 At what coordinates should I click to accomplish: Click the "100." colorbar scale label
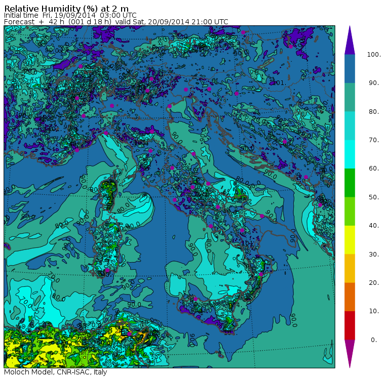coord(374,55)
